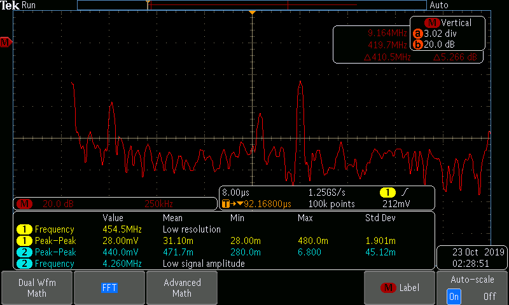Click the trigger delay T icon

pos(226,204)
